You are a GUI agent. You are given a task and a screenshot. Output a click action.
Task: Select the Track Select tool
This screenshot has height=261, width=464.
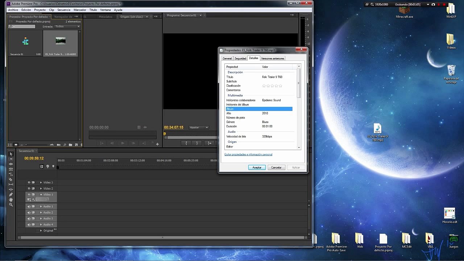coord(11,159)
